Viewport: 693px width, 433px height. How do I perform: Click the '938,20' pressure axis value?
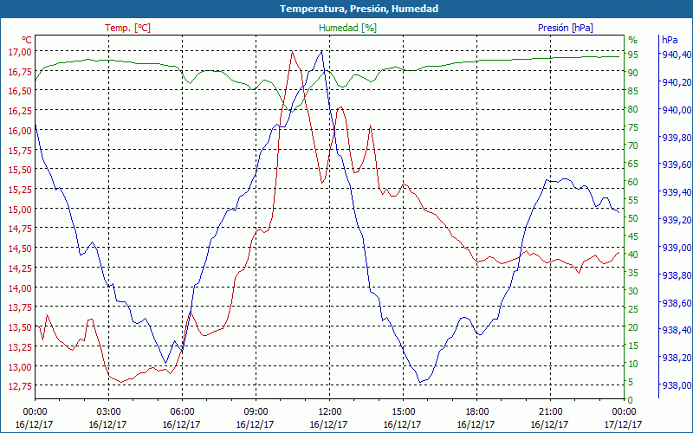tap(675, 358)
